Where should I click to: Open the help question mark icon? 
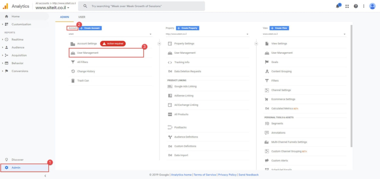(x=356, y=6)
